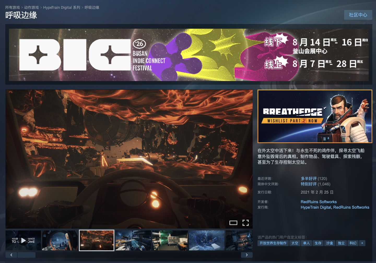
Task: Select the 独立 tag
Action: click(341, 243)
